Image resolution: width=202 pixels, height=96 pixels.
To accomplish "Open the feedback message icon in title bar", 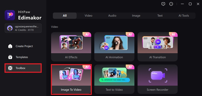I will pyautogui.click(x=163, y=4).
